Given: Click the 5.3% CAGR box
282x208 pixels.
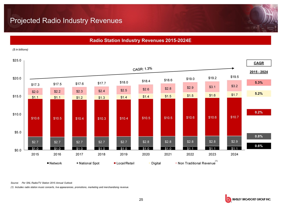Looking at the screenshot, I should coord(259,83).
